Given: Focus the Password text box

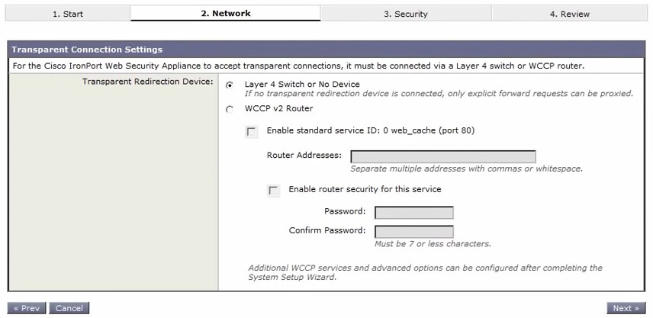Looking at the screenshot, I should click(413, 212).
